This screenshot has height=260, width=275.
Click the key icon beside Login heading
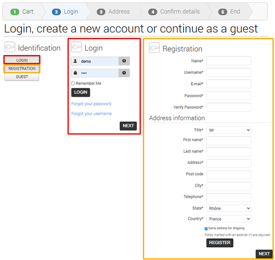click(77, 47)
